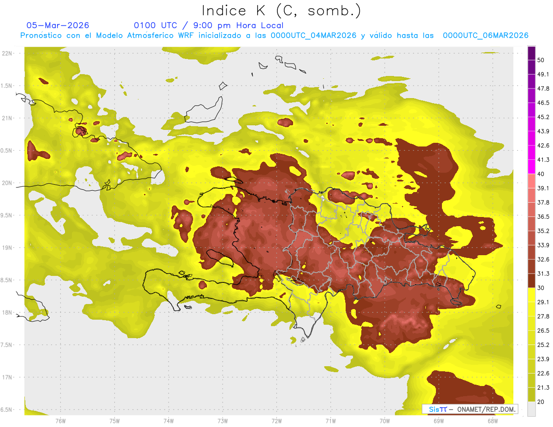Viewport: 553px width, 427px height.
Task: Click the "20N" latitude axis label
Action: pos(7,183)
